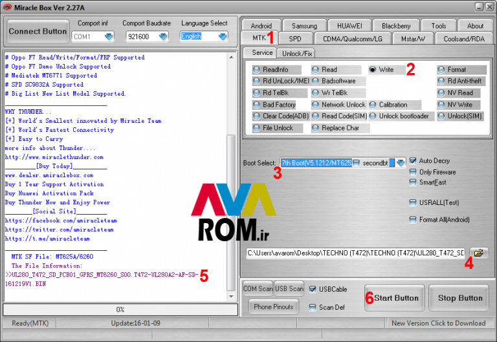This screenshot has width=497, height=342.
Task: Open the Boot Select dropdown list
Action: (x=401, y=163)
